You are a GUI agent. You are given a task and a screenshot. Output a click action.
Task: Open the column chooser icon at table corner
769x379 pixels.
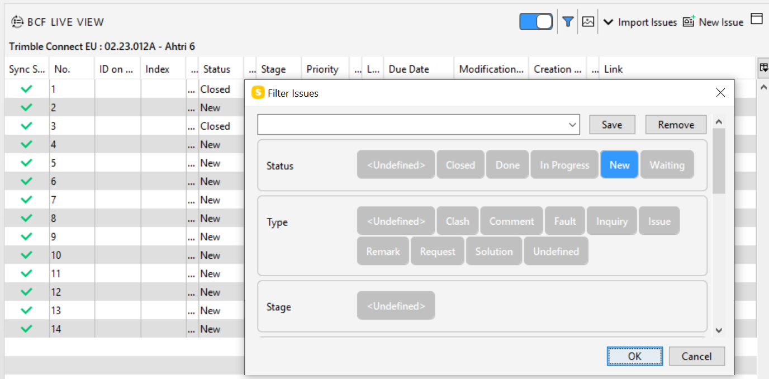[763, 68]
